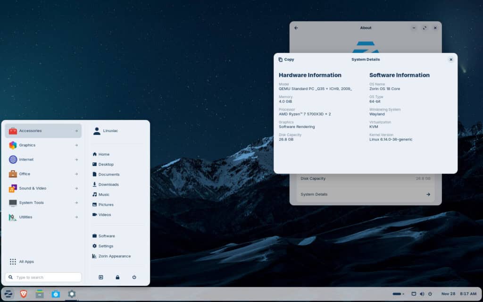Viewport: 483px width, 302px height.
Task: Select the Office menu category
Action: tap(42, 174)
